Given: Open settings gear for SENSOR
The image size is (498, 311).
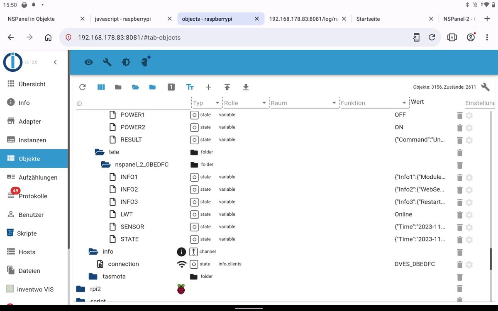Looking at the screenshot, I should pyautogui.click(x=469, y=227).
